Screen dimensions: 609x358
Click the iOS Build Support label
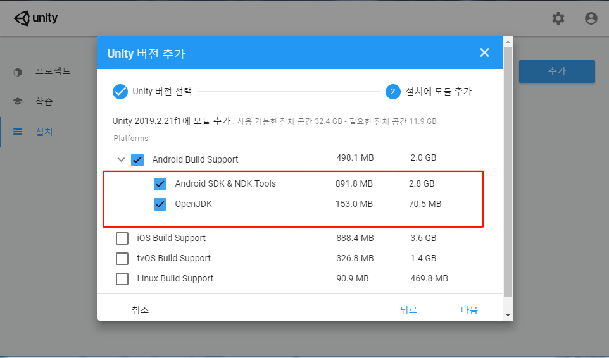pos(172,238)
